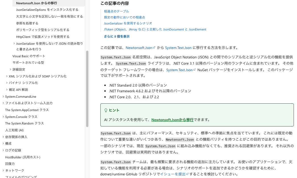Show 8 more article sections
Image resolution: width=297 pixels, height=178 pixels.
point(117,36)
